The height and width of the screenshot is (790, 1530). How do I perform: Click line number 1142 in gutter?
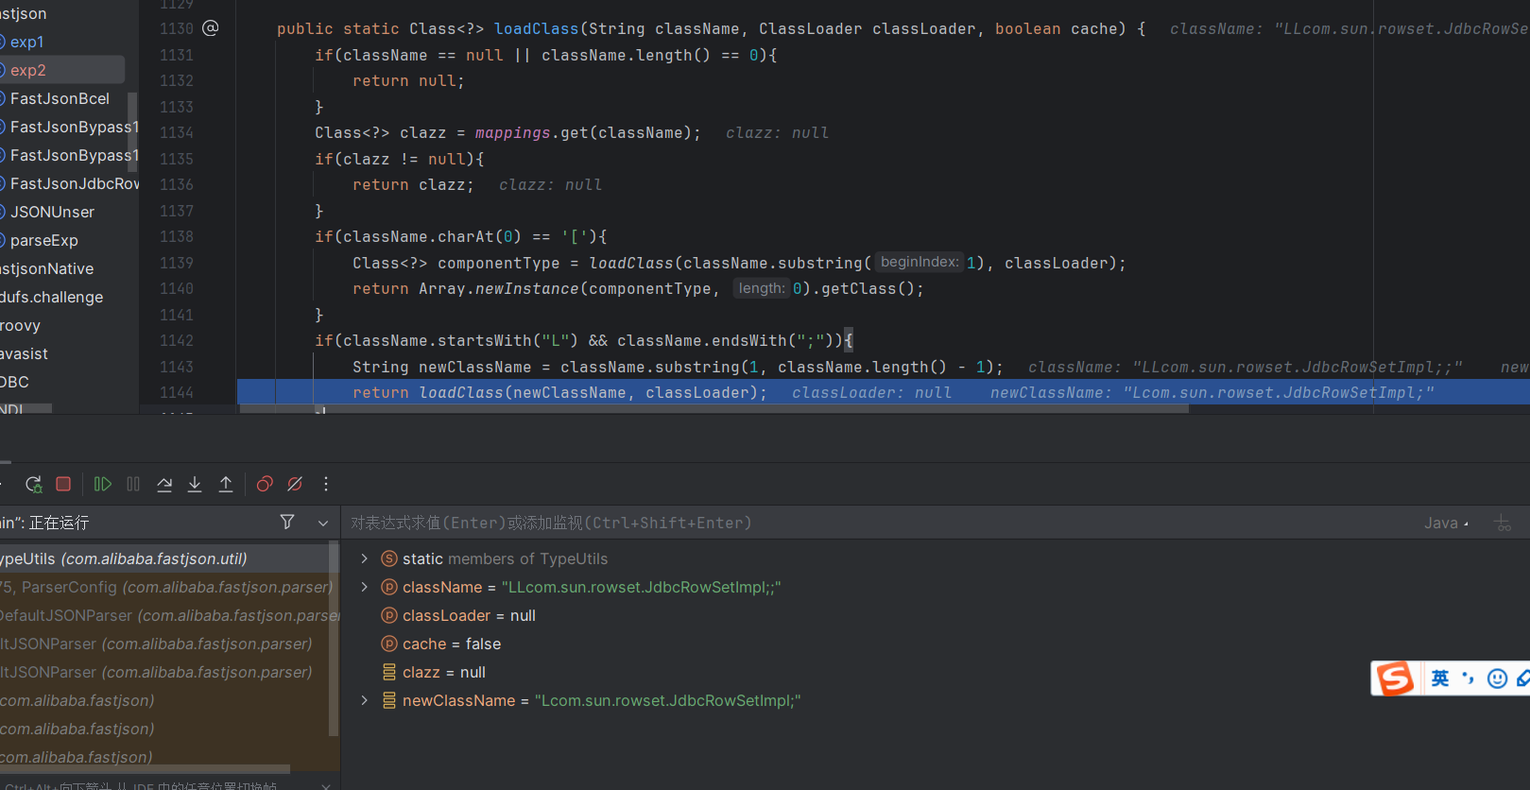[177, 340]
